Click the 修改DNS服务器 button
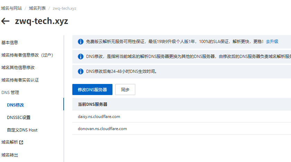This screenshot has width=291, height=162. point(92,89)
